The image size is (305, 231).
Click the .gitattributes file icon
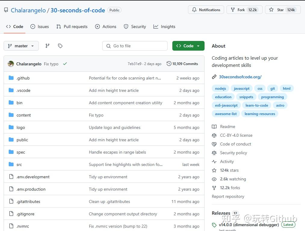pos(11,201)
